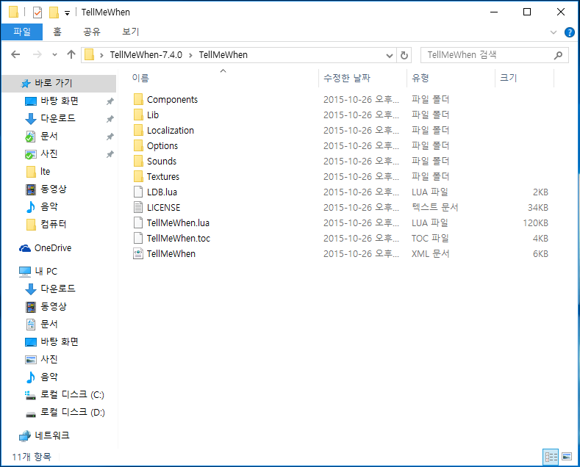
Task: Click the search magnifier icon
Action: 558,55
